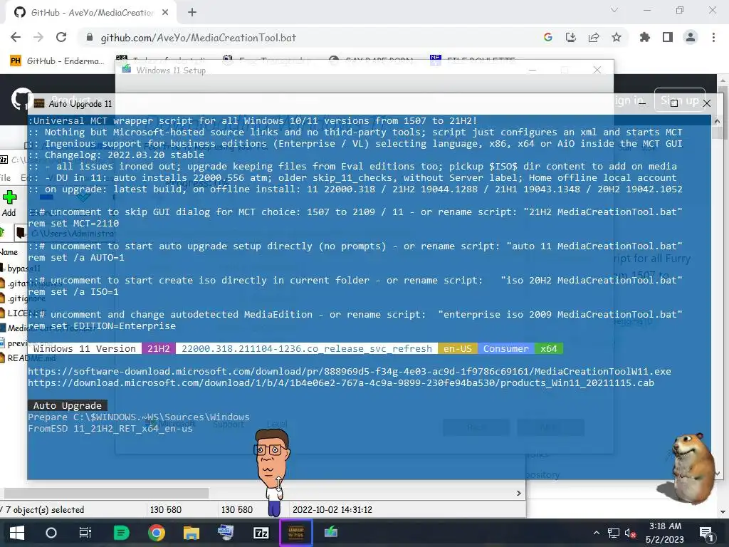
Task: Open the FILE ROULETTE bookmark
Action: click(x=473, y=60)
